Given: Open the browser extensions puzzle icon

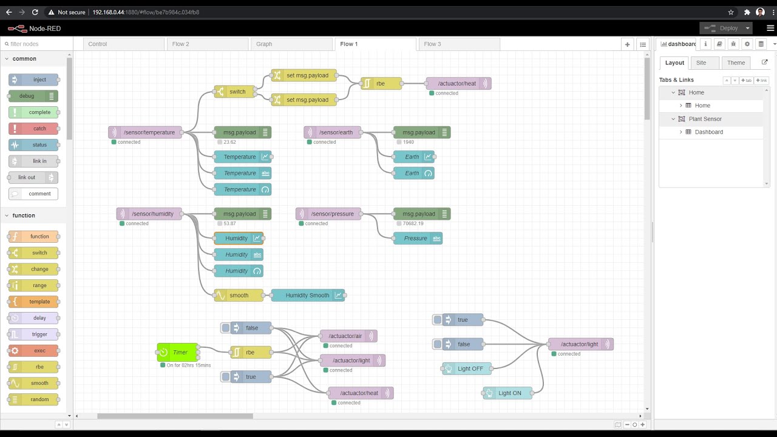Looking at the screenshot, I should coord(747,12).
